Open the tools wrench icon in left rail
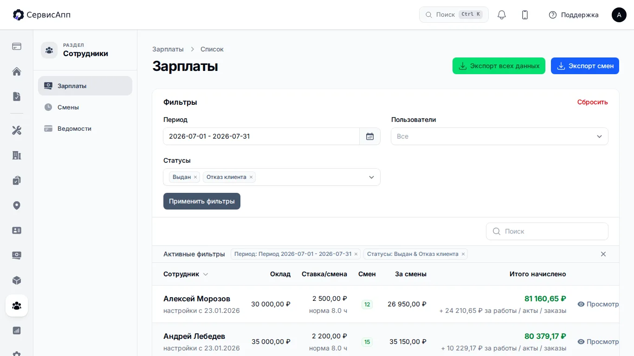The width and height of the screenshot is (634, 356). click(x=17, y=130)
